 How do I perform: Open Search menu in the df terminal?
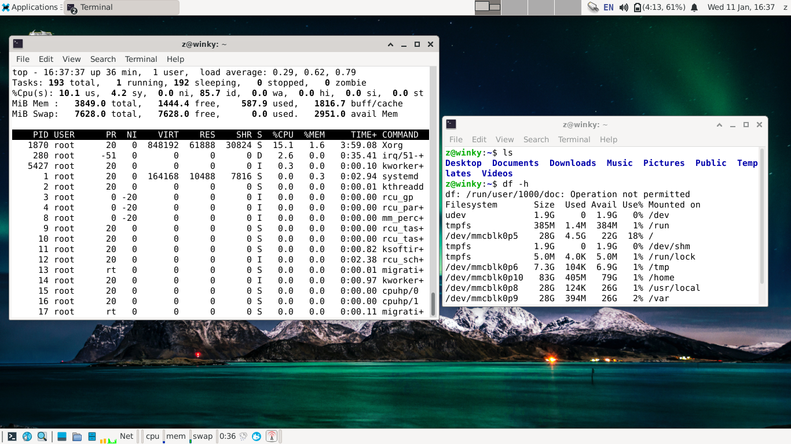point(536,139)
